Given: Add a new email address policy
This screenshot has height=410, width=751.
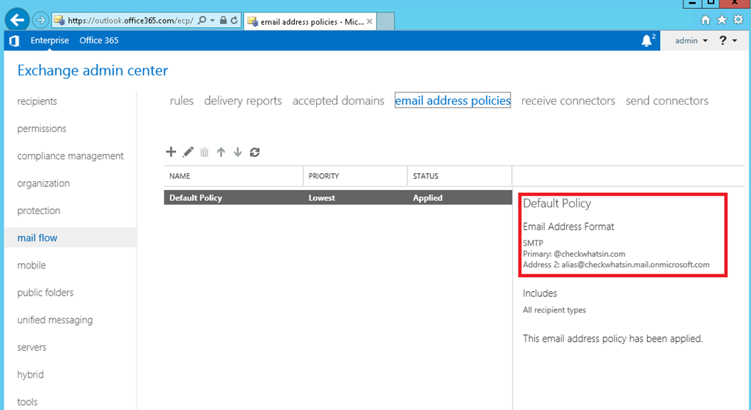Looking at the screenshot, I should [x=171, y=152].
